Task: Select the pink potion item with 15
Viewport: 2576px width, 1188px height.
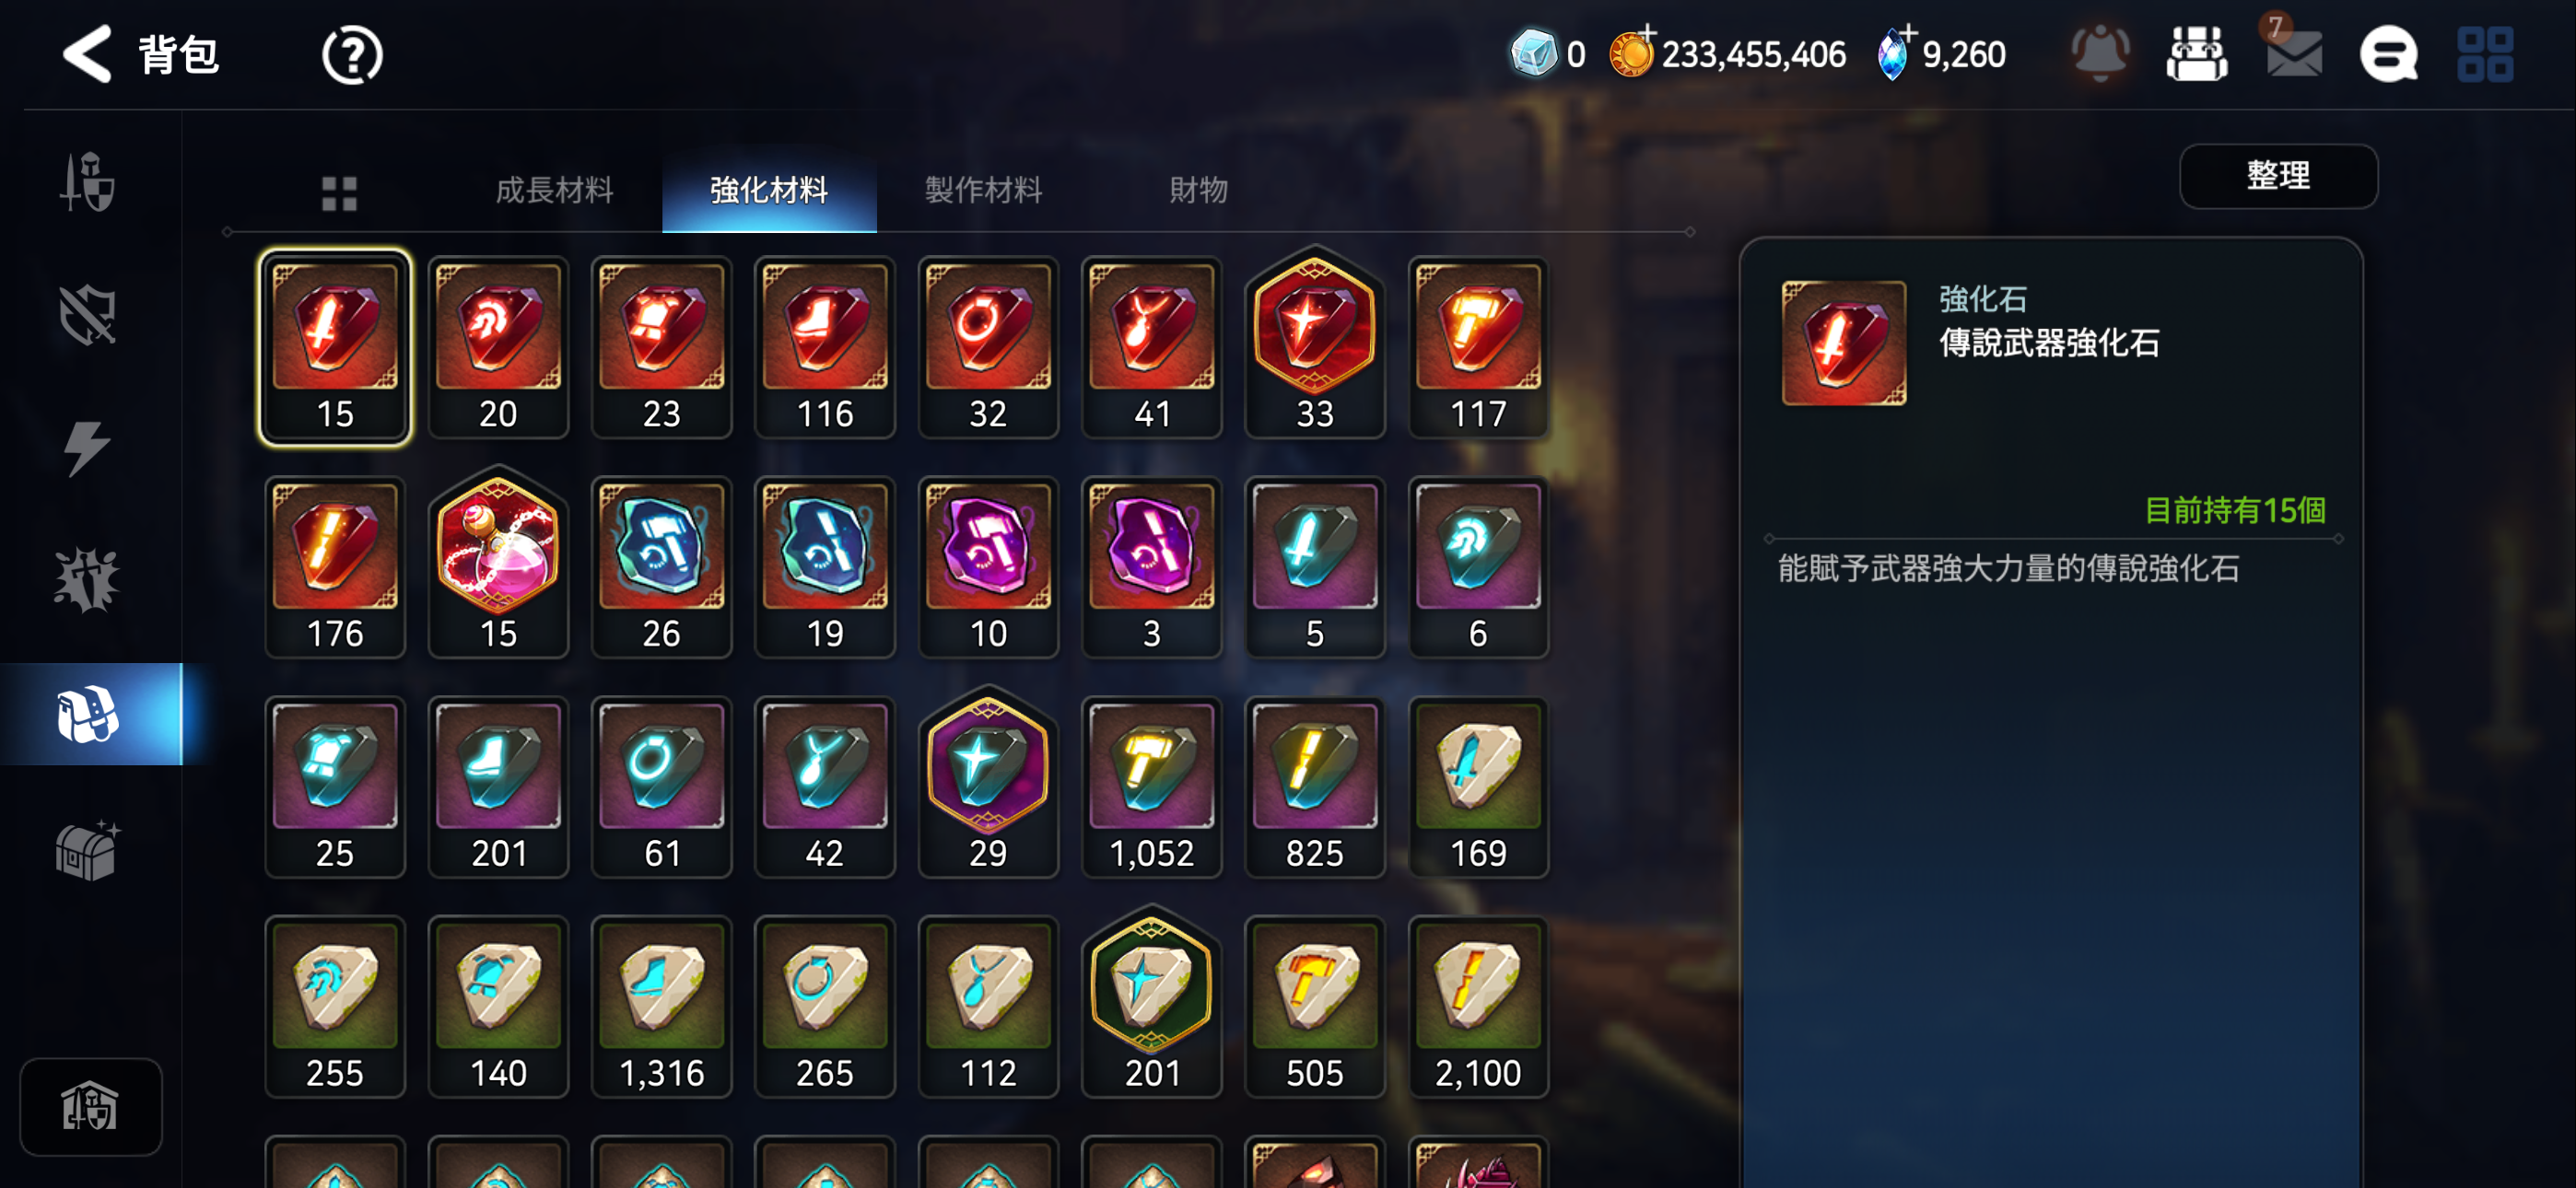Action: coord(498,565)
